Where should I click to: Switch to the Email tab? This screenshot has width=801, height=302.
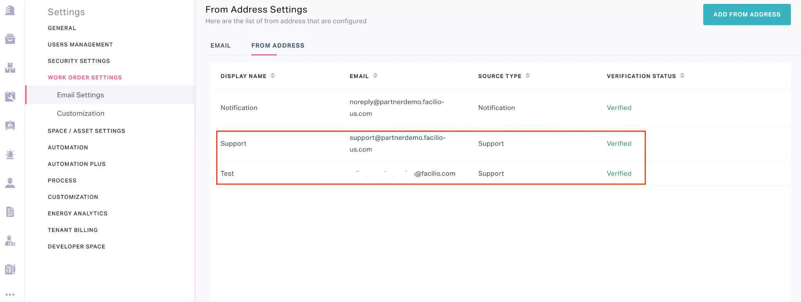[221, 46]
